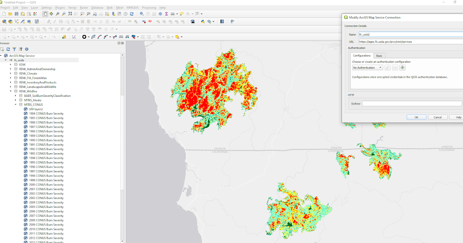Click the edit authentication configuration pencil button
The image size is (463, 243).
388,67
